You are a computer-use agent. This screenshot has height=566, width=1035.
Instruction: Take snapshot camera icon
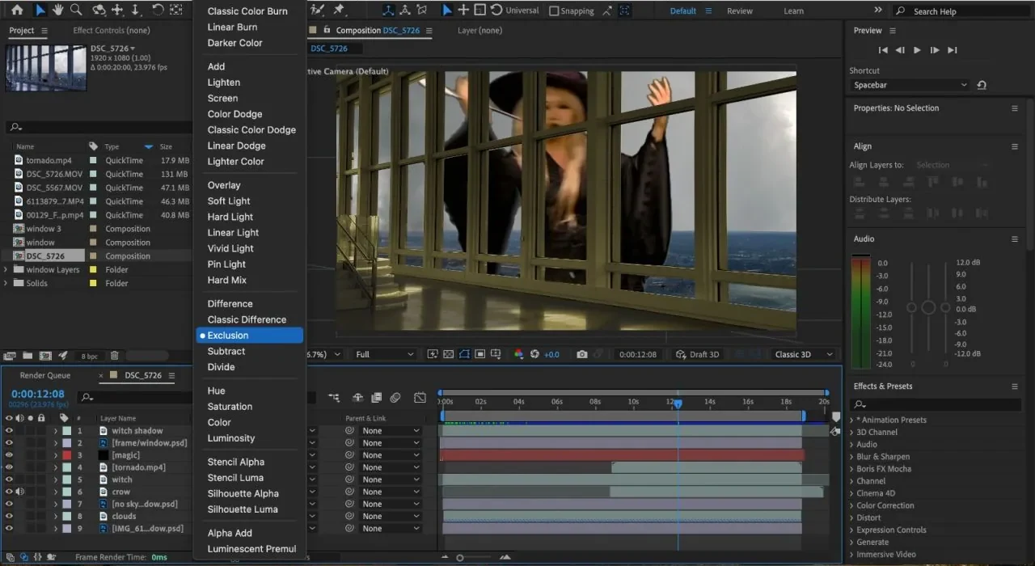pyautogui.click(x=581, y=354)
